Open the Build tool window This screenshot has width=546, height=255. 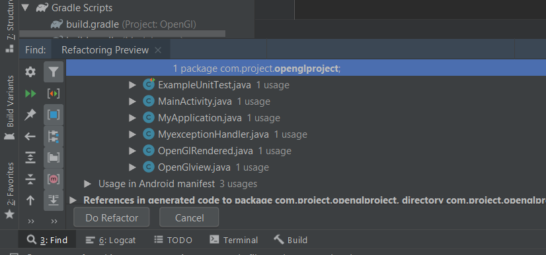(290, 240)
